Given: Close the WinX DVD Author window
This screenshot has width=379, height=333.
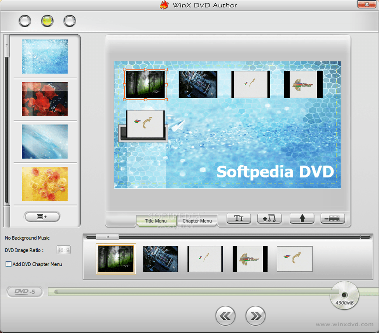Looking at the screenshot, I should (367, 4).
